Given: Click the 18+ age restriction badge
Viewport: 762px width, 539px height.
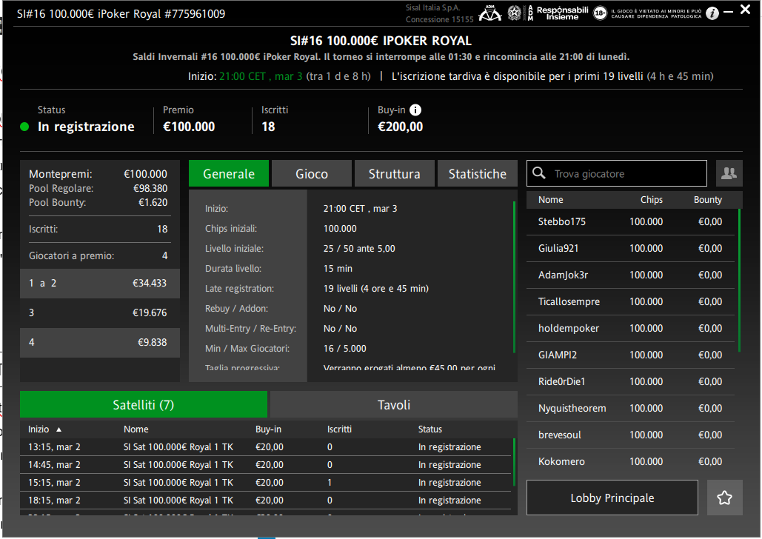Looking at the screenshot, I should [x=600, y=13].
